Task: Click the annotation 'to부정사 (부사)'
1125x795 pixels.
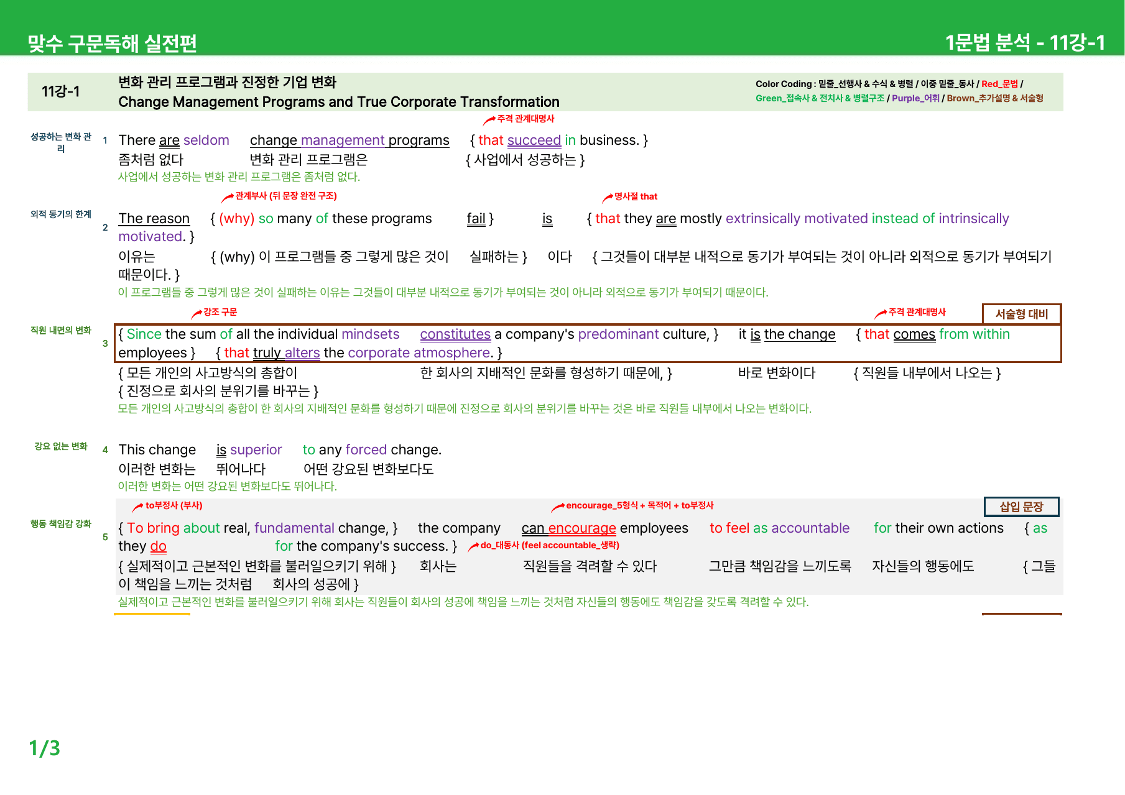Action: [x=174, y=505]
